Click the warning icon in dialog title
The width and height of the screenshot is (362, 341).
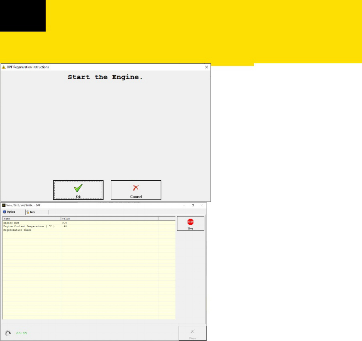(x=4, y=67)
